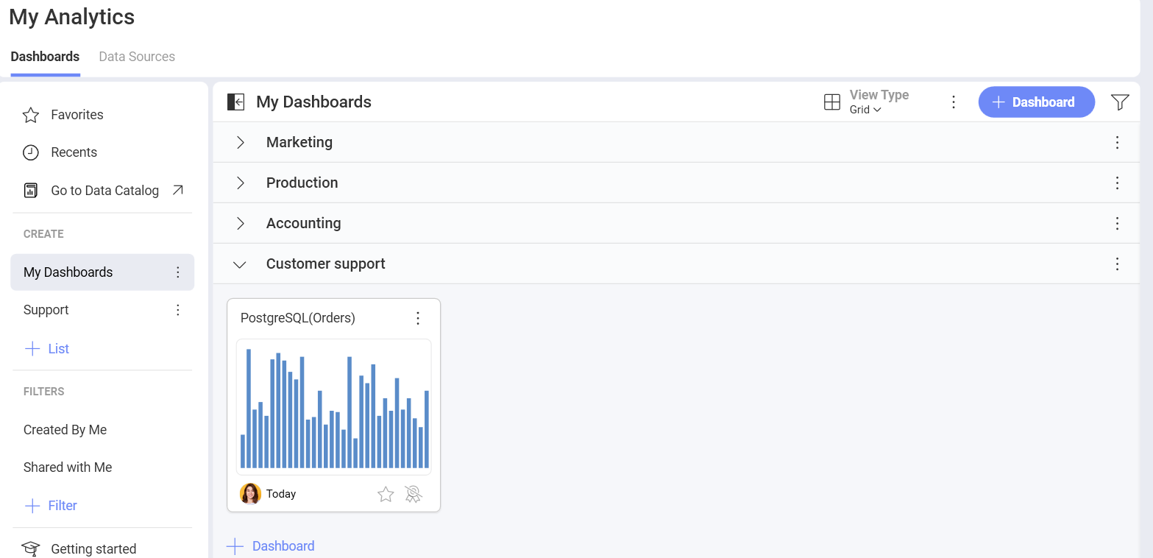The image size is (1153, 558).
Task: Toggle certified badge on PostgreSQL(Orders) card
Action: tap(414, 495)
